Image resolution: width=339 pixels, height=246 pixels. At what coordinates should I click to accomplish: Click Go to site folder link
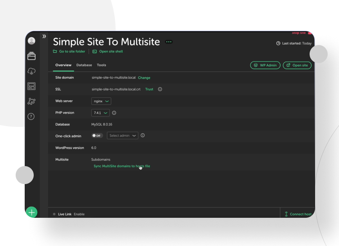click(69, 51)
